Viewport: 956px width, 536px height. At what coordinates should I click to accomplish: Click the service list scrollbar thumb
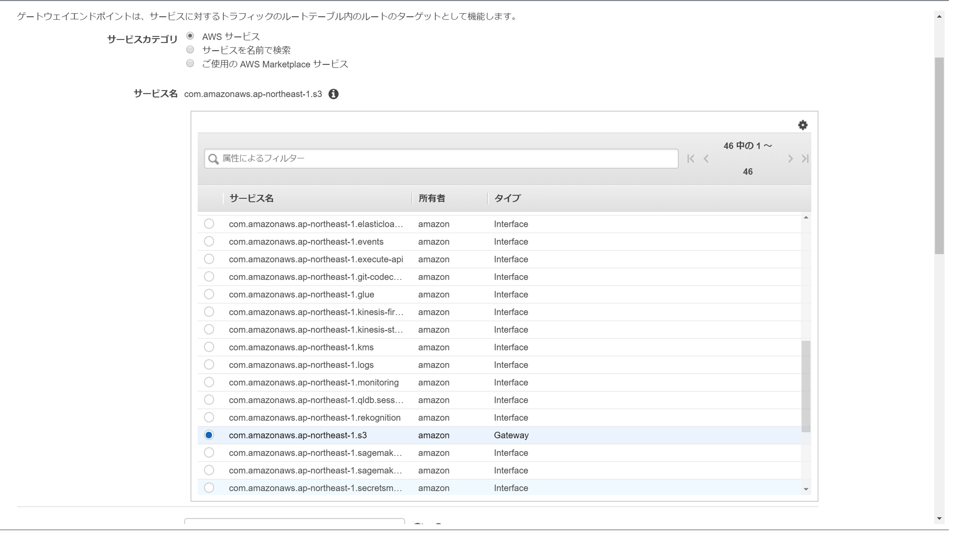[x=805, y=386]
